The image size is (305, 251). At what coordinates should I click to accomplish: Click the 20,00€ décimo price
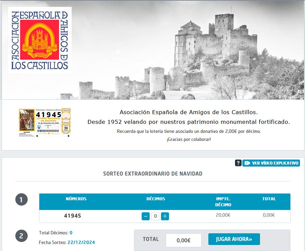coord(223,215)
